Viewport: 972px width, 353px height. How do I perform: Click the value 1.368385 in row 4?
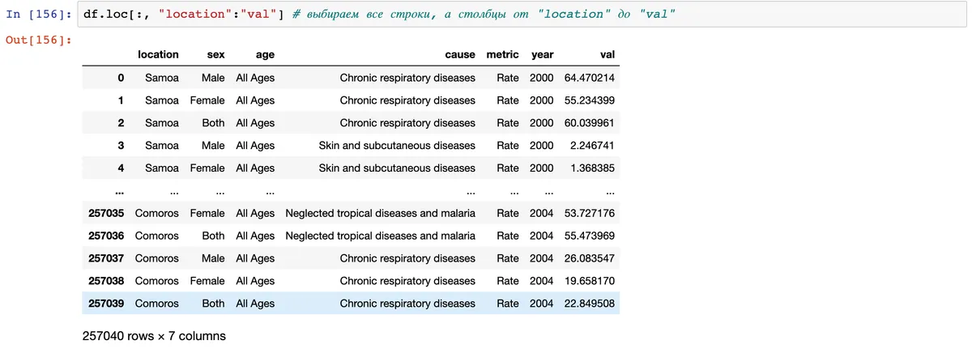(592, 168)
